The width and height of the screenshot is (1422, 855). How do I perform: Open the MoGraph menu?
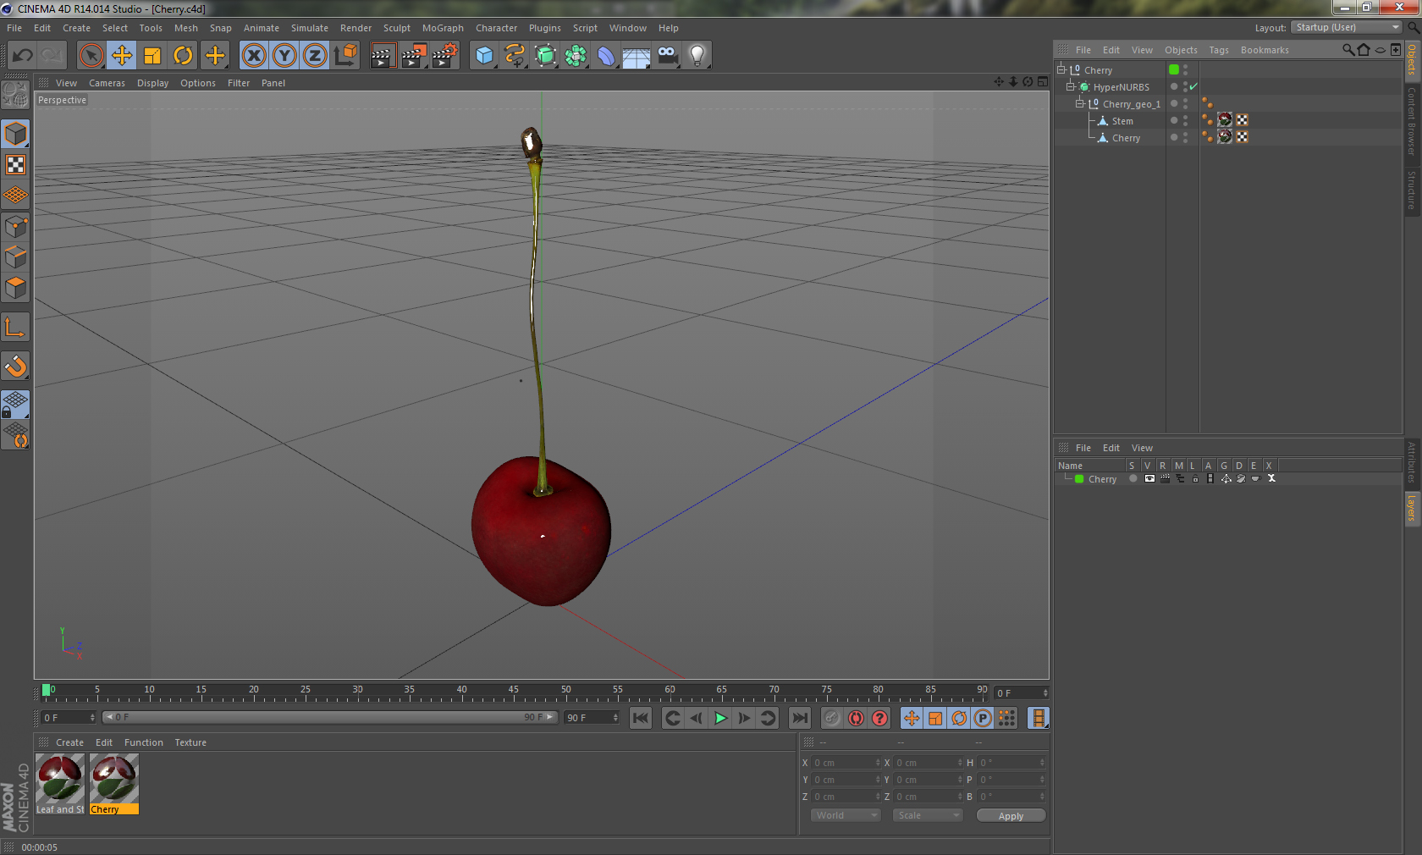click(443, 28)
